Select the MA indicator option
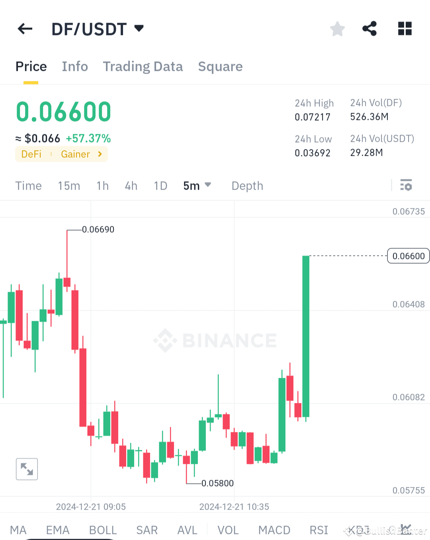The width and height of the screenshot is (430, 540). click(x=18, y=530)
